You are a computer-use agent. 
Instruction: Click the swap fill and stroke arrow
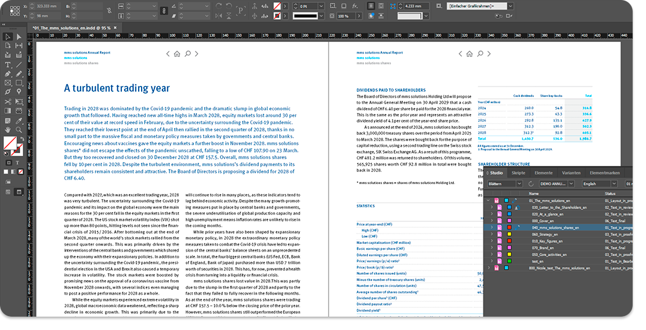pyautogui.click(x=22, y=139)
